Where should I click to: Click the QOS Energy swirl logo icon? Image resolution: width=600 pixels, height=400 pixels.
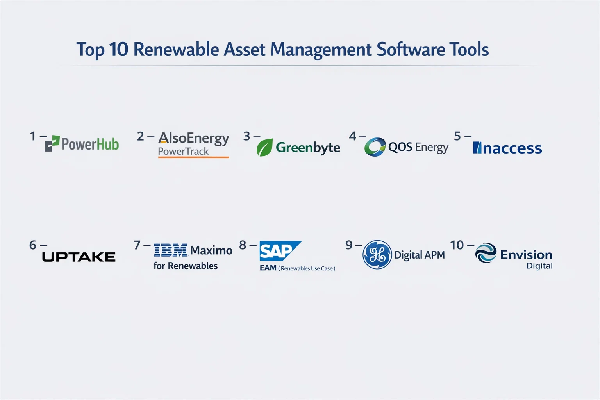pos(375,147)
